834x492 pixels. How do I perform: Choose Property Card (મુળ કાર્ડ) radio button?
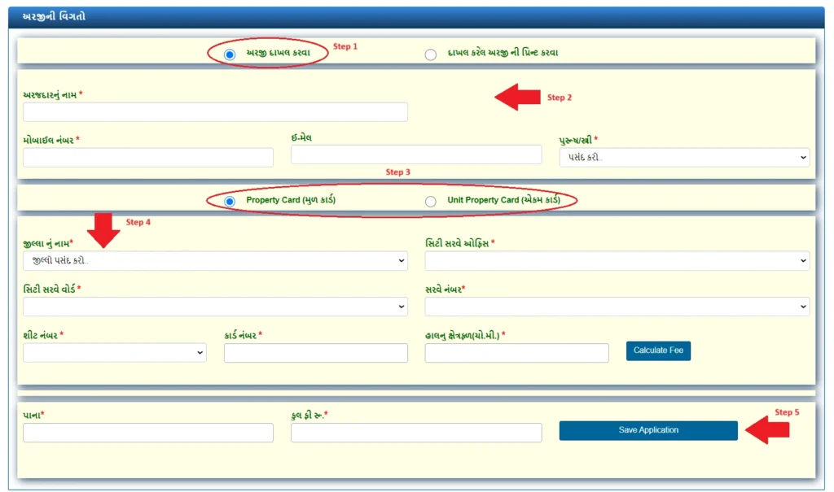tap(230, 201)
